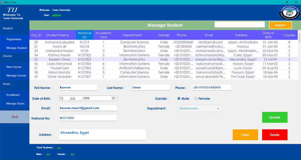Select the Female gender radio button
The height and width of the screenshot is (160, 301).
tap(196, 99)
